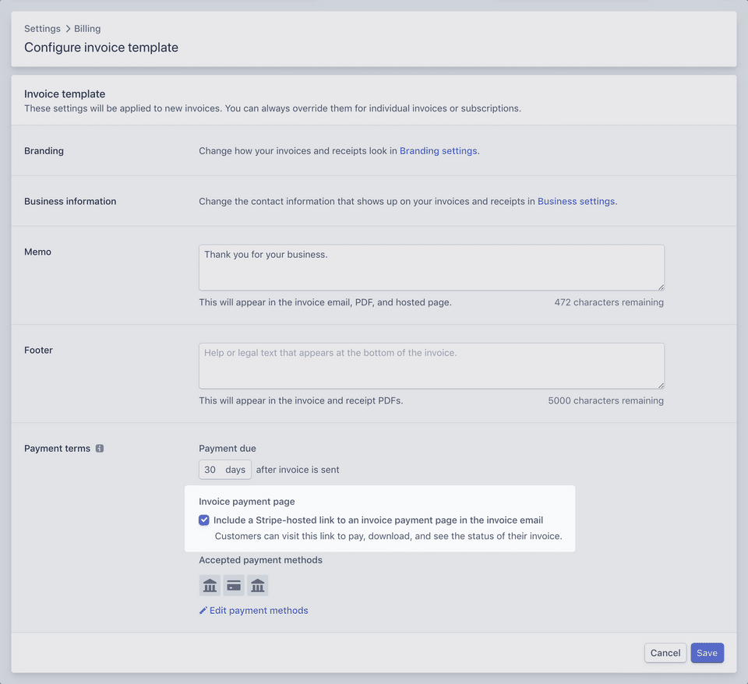Open the Business settings link
Viewport: 748px width, 684px height.
[576, 202]
